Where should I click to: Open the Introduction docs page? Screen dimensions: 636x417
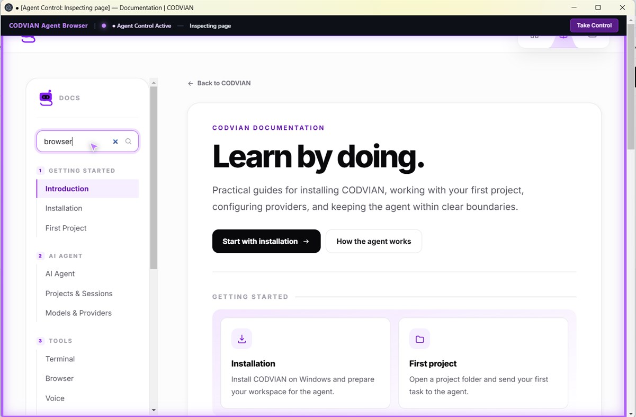point(87,189)
